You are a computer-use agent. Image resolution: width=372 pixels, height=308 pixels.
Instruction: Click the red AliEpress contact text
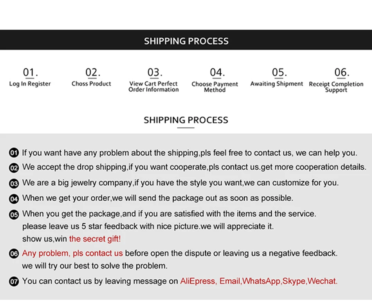198,281
